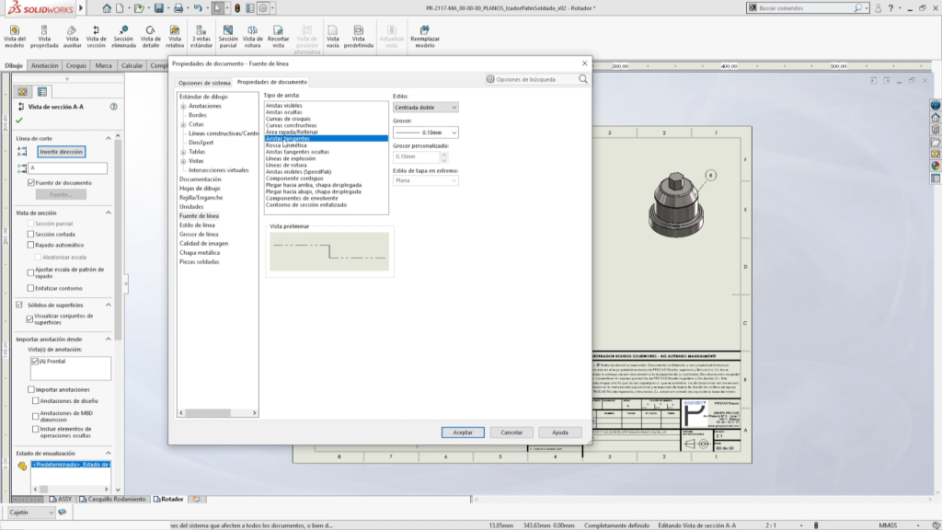Enable Sección cortada checkbox
Image resolution: width=942 pixels, height=530 pixels.
[30, 235]
